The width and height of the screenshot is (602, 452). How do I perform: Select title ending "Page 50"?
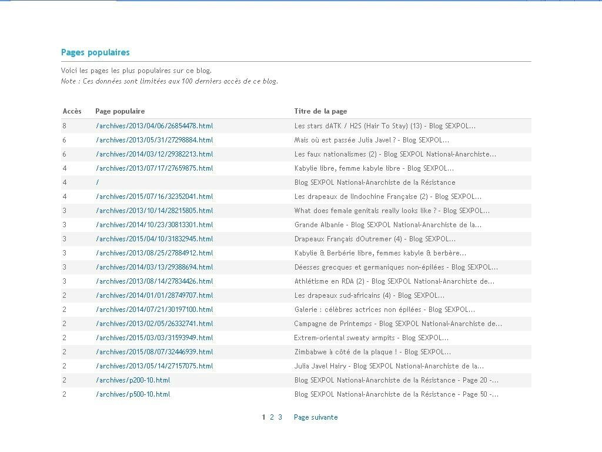[x=397, y=394]
